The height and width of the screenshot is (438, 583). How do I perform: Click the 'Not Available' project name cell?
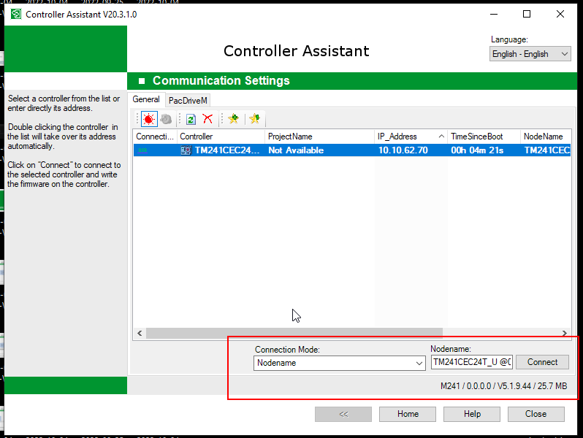click(296, 150)
